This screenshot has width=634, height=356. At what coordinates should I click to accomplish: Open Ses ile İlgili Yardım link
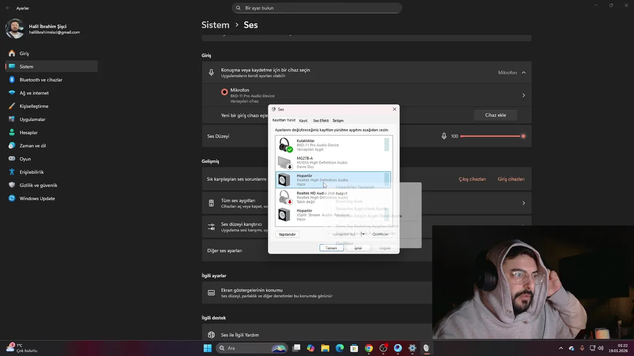pos(240,335)
